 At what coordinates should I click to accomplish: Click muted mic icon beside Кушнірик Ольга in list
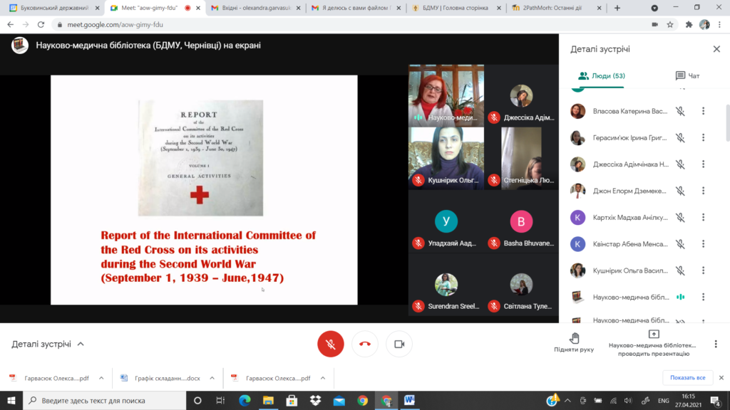(680, 270)
